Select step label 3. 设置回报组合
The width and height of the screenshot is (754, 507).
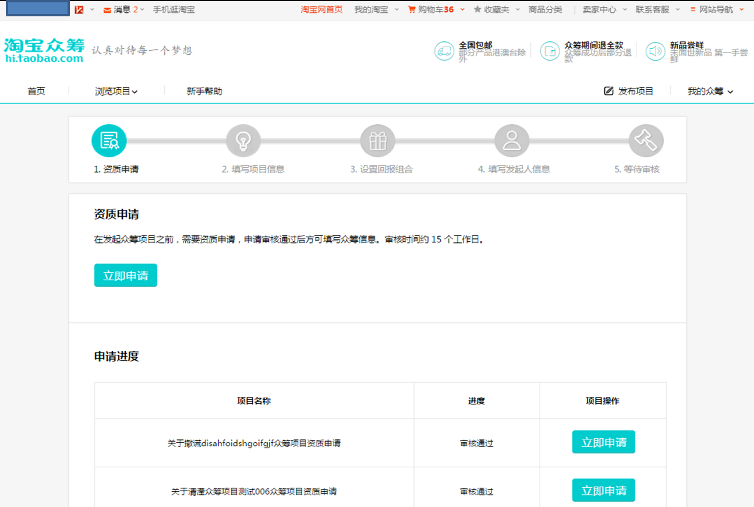pos(381,170)
